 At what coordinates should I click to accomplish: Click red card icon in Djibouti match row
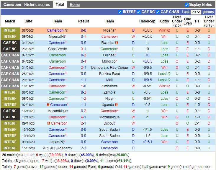49,123
